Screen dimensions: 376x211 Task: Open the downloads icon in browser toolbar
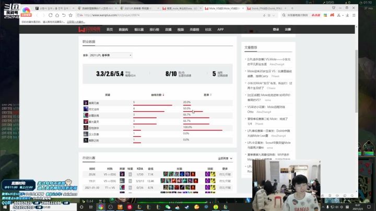pos(347,15)
